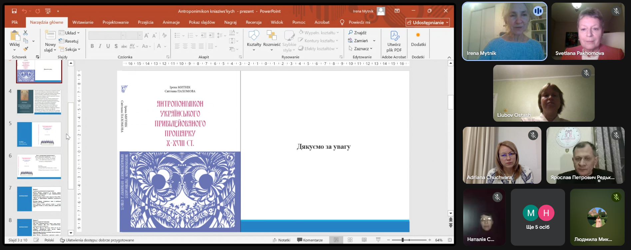Image resolution: width=631 pixels, height=250 pixels.
Task: Toggle bold formatting button
Action: coord(92,46)
